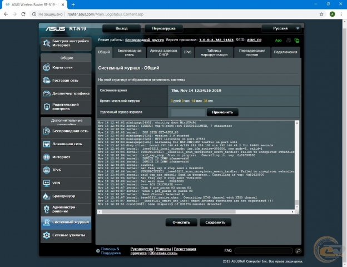Click Применить to apply log server
Screen dimensions: 347x267
click(x=222, y=112)
